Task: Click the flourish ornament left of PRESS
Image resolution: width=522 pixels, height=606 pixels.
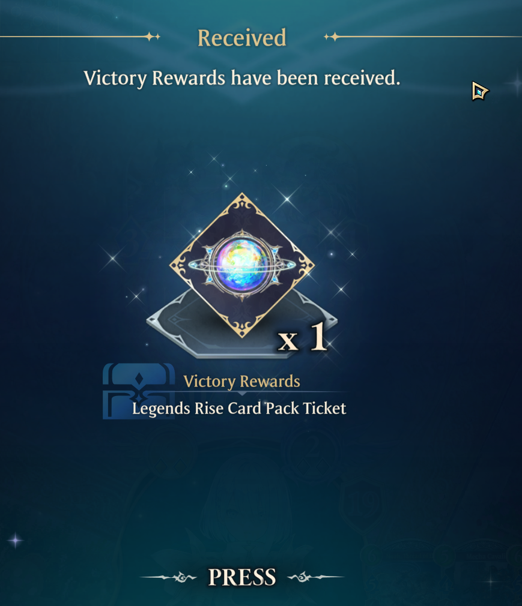Action: pyautogui.click(x=169, y=577)
